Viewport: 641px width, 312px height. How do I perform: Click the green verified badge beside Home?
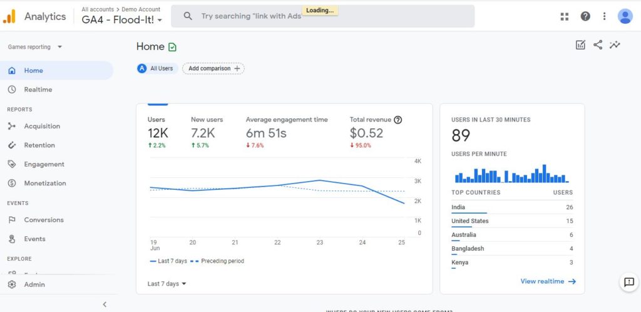point(173,47)
